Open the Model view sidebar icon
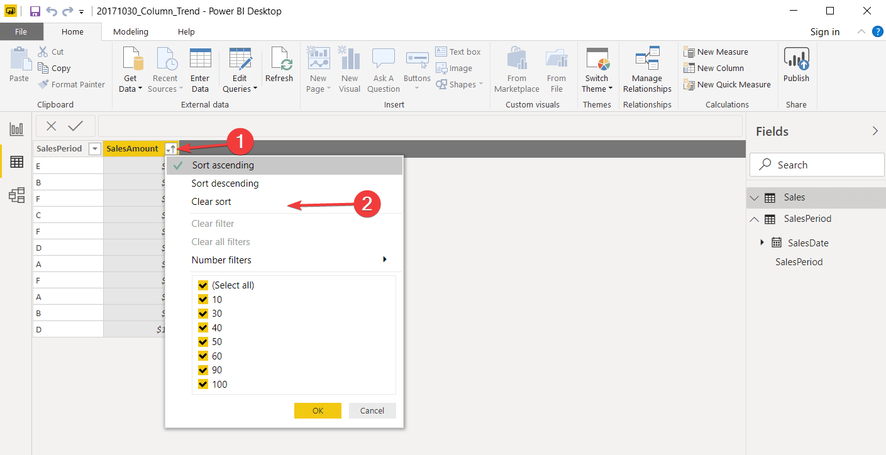This screenshot has height=455, width=886. tap(16, 195)
